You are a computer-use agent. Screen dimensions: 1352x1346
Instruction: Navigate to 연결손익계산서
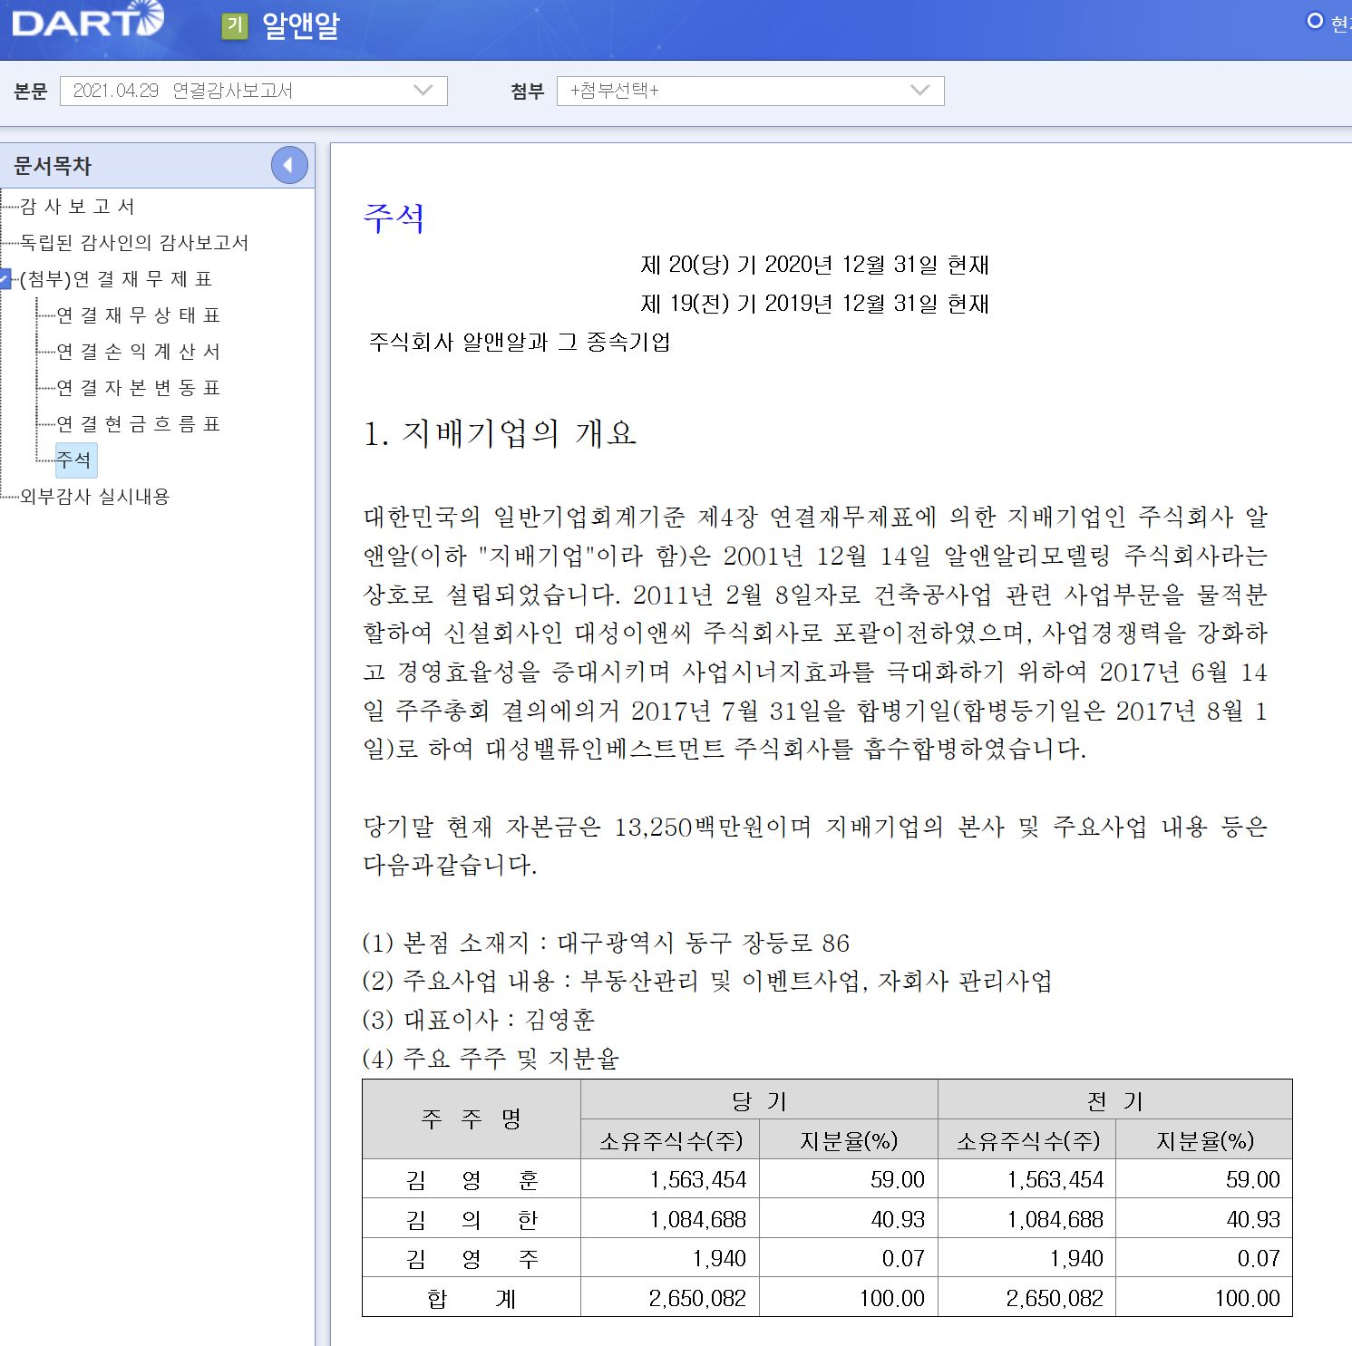point(138,352)
